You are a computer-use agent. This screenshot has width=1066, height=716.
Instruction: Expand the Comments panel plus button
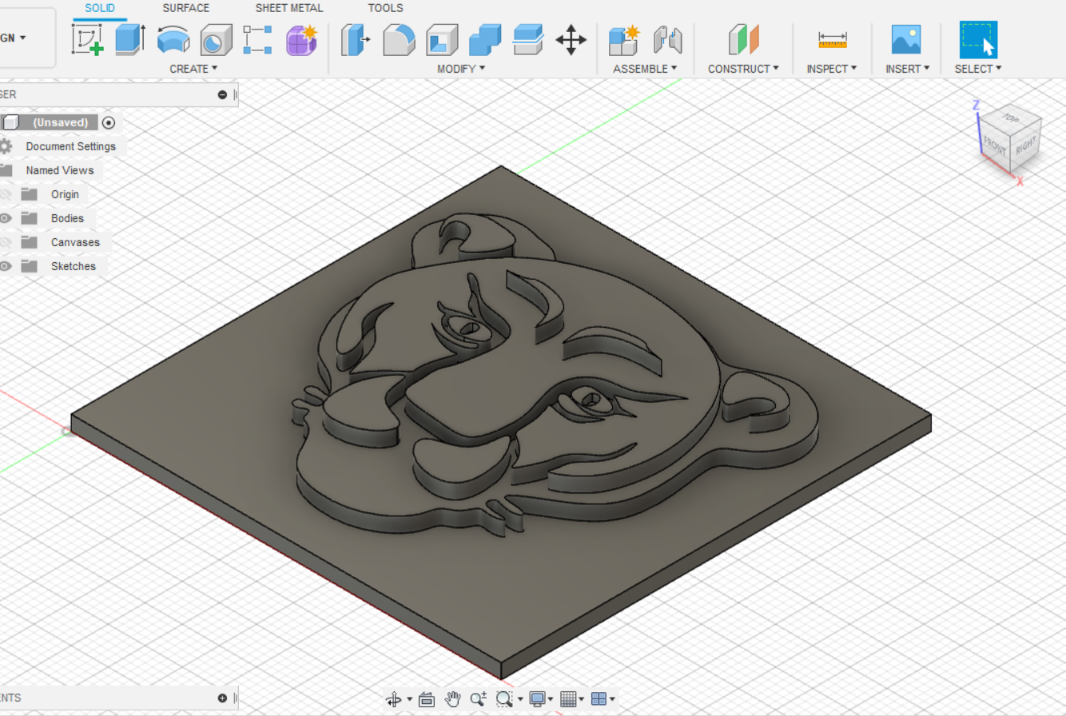[223, 698]
